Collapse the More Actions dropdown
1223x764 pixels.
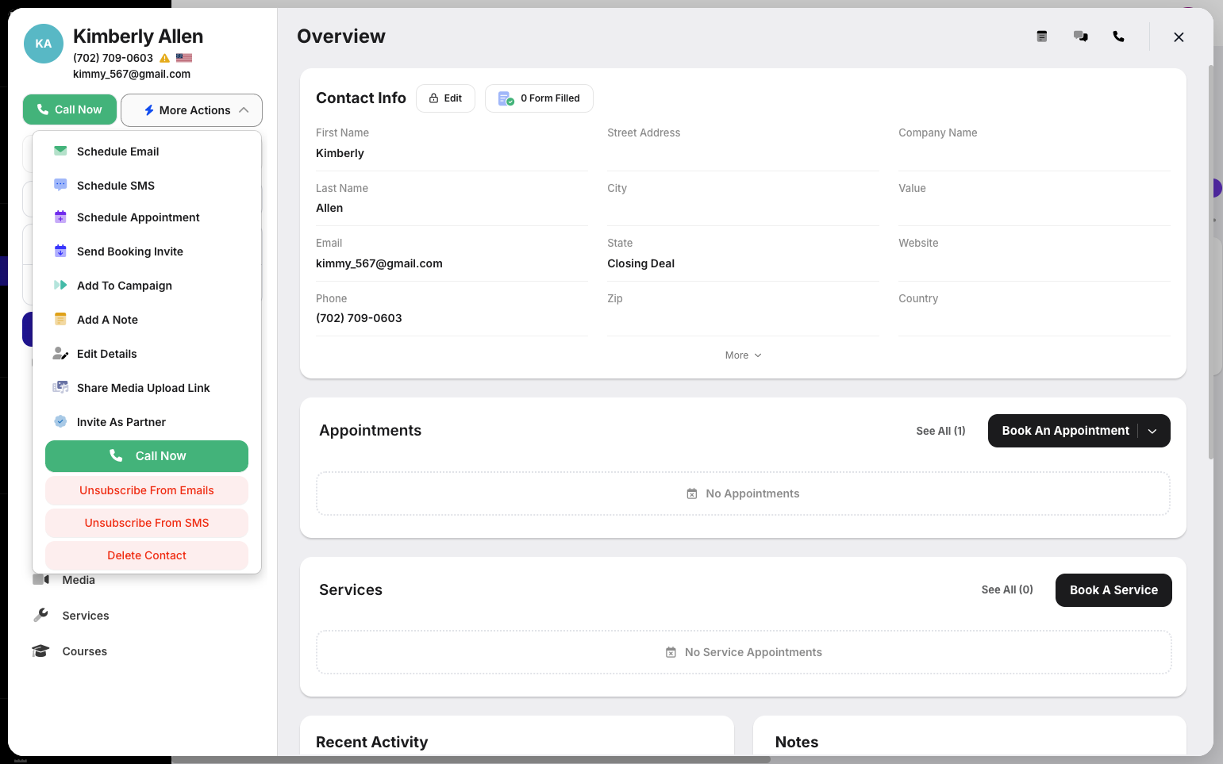(191, 110)
